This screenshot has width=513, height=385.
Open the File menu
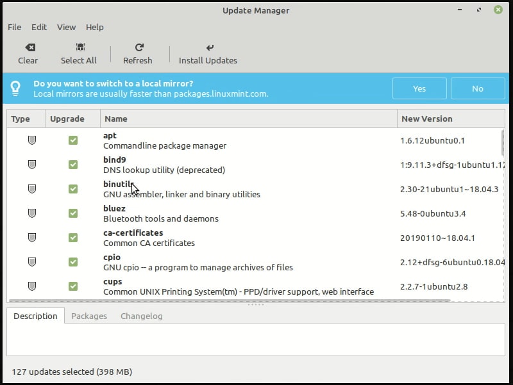(x=13, y=27)
